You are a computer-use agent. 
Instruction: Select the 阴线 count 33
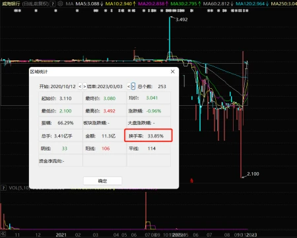click(x=65, y=149)
